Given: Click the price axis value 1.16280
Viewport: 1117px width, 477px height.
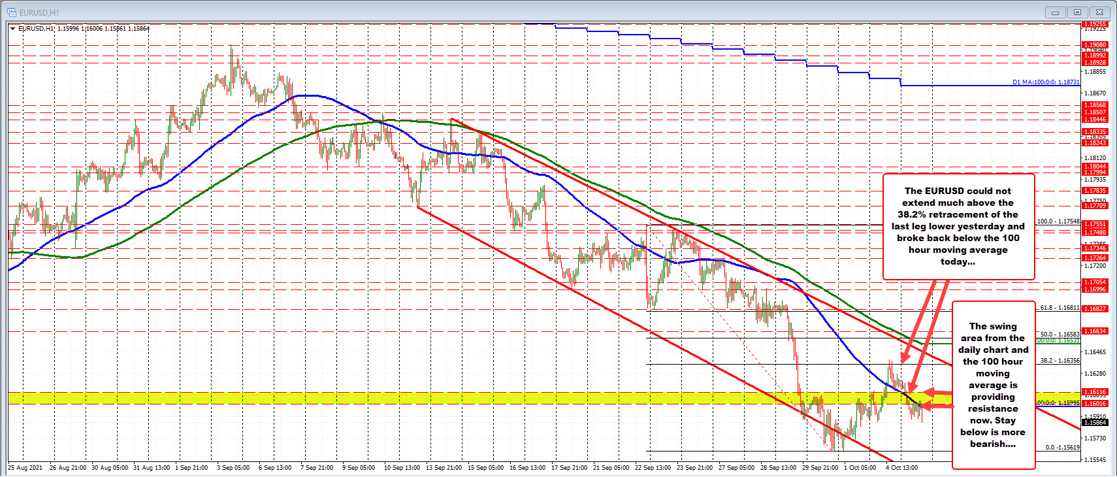Looking at the screenshot, I should [1095, 374].
